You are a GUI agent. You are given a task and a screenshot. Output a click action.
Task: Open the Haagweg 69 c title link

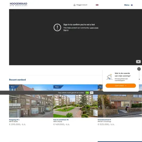[14, 120]
